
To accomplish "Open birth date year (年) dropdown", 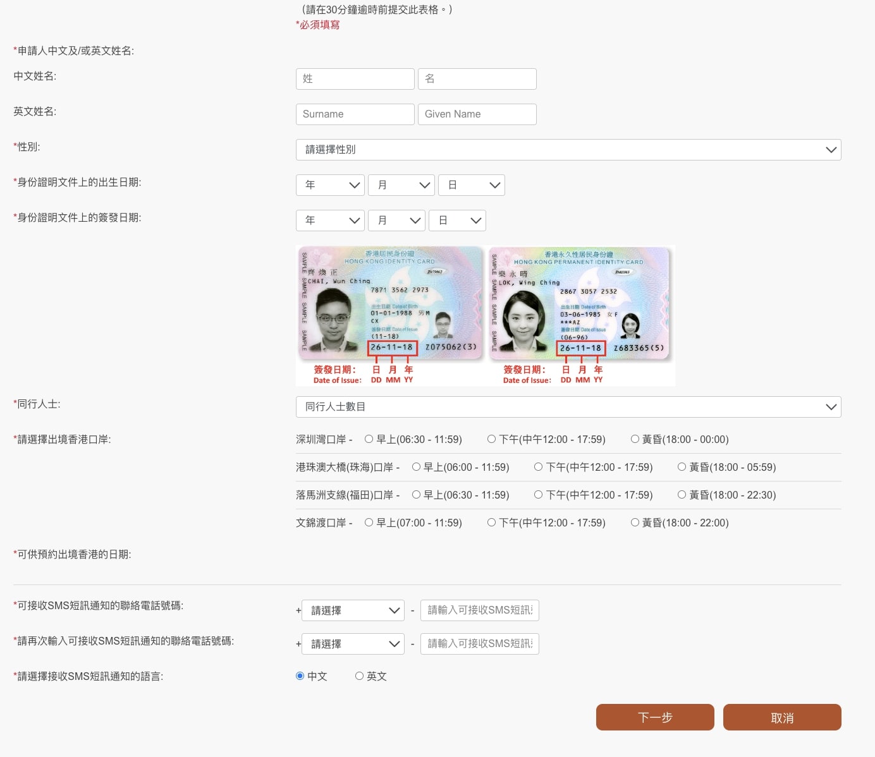I will (x=330, y=185).
